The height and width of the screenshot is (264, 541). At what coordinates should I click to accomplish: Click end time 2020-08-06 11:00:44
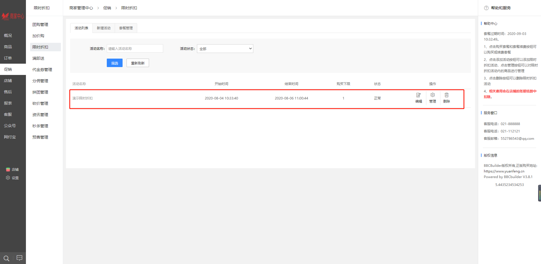(x=291, y=98)
